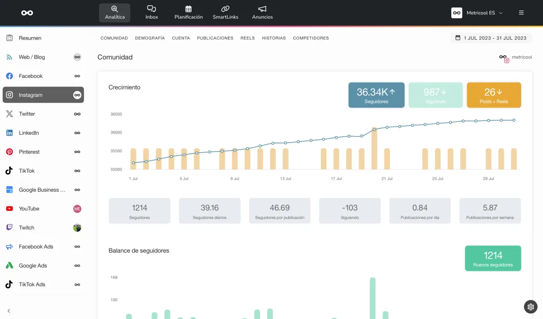
Task: Switch to the Comunidad tab
Action: click(x=115, y=38)
